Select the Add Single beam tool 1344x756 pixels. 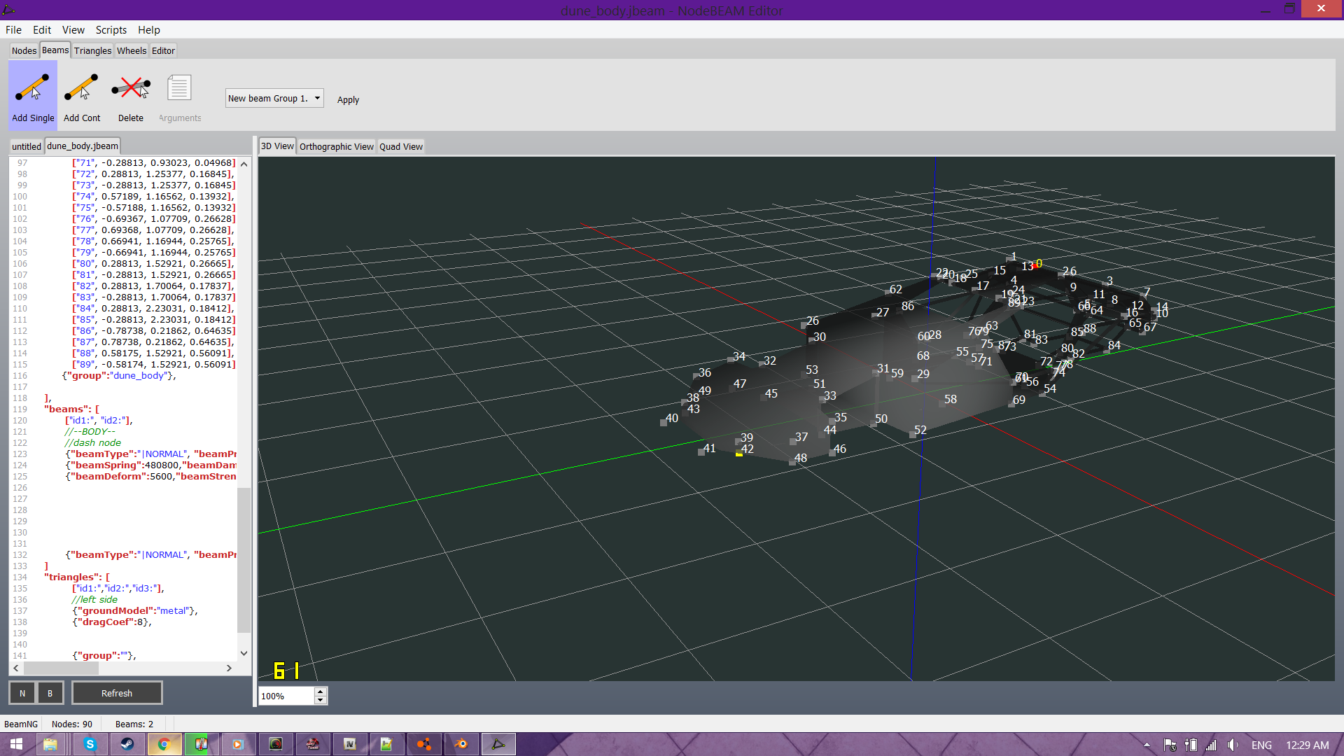coord(33,96)
